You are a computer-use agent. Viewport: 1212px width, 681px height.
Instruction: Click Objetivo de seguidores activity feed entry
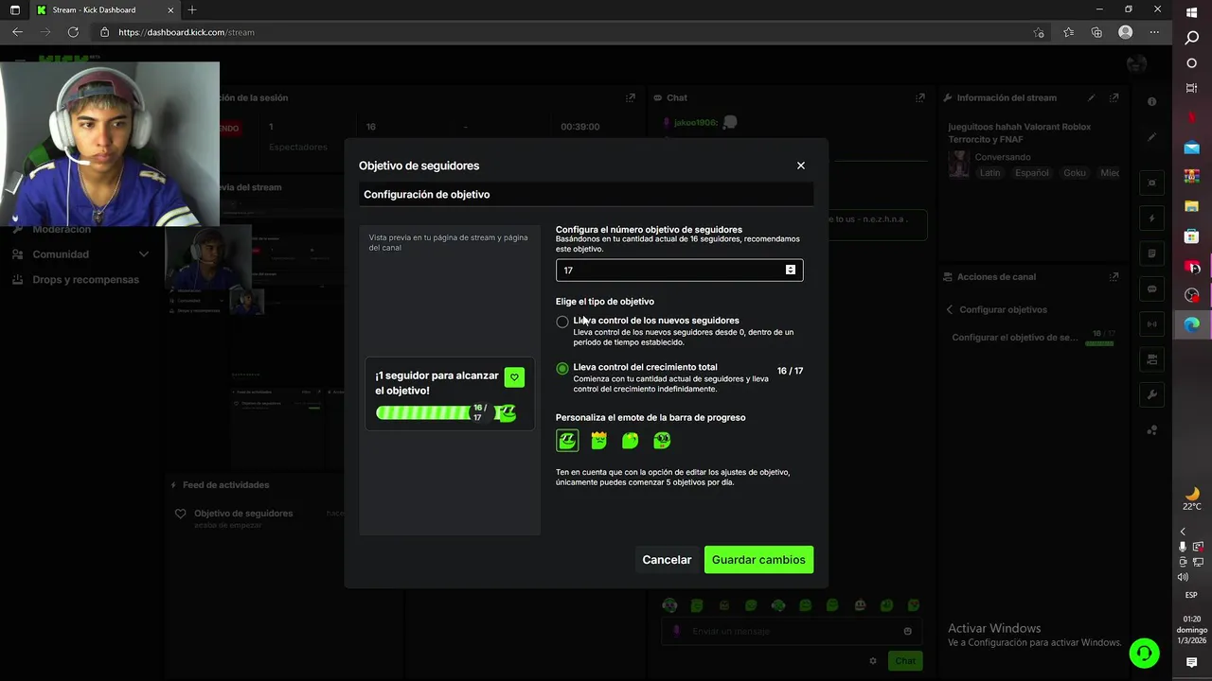[x=243, y=514]
